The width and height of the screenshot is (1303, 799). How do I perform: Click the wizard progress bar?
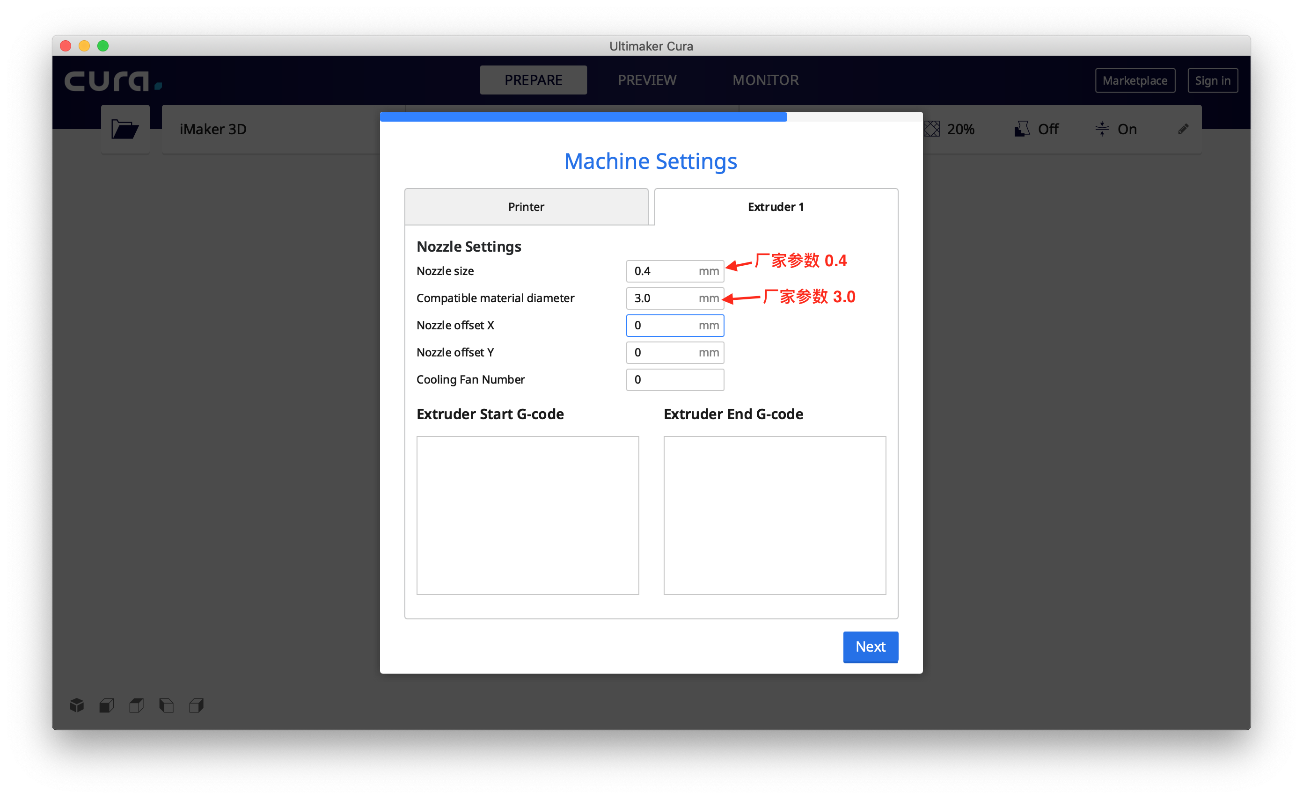tap(651, 117)
